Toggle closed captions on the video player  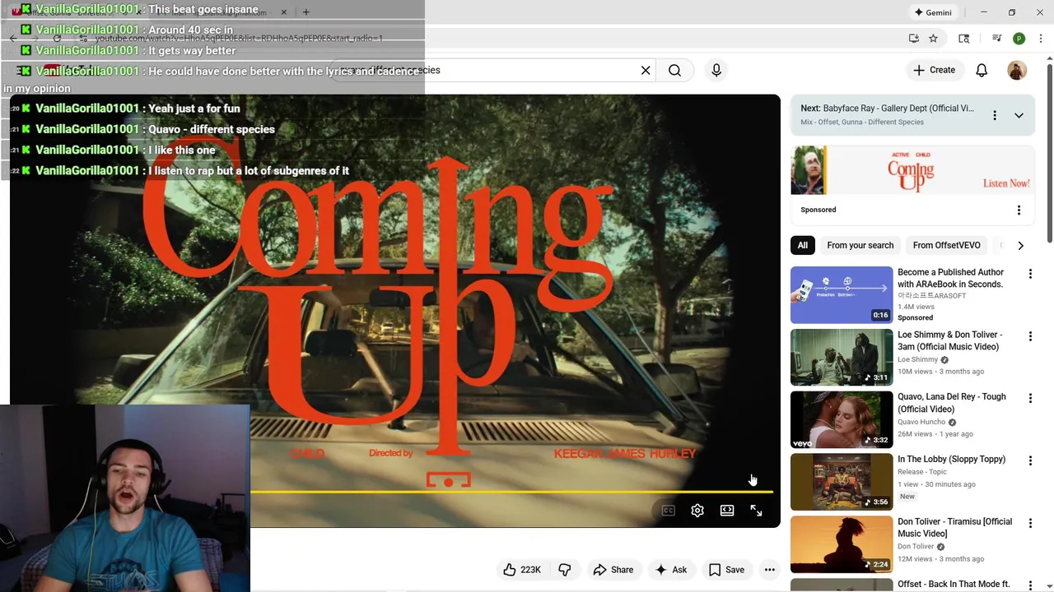pos(668,511)
